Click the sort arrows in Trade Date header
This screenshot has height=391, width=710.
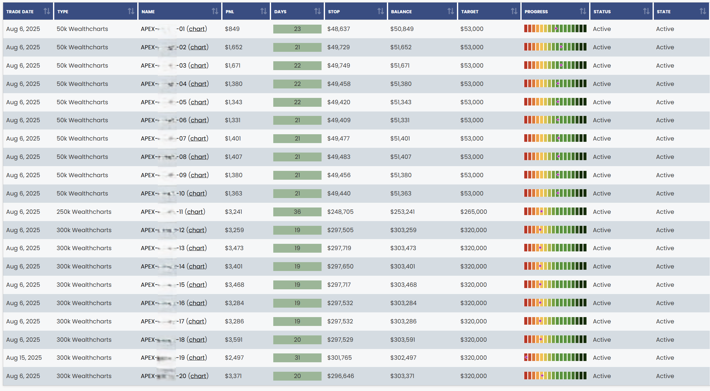tap(47, 11)
